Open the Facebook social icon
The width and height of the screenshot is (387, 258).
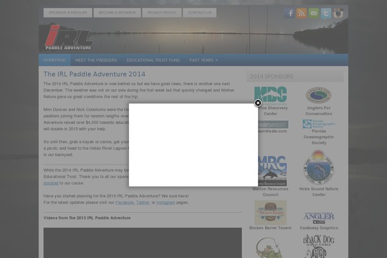pos(289,13)
